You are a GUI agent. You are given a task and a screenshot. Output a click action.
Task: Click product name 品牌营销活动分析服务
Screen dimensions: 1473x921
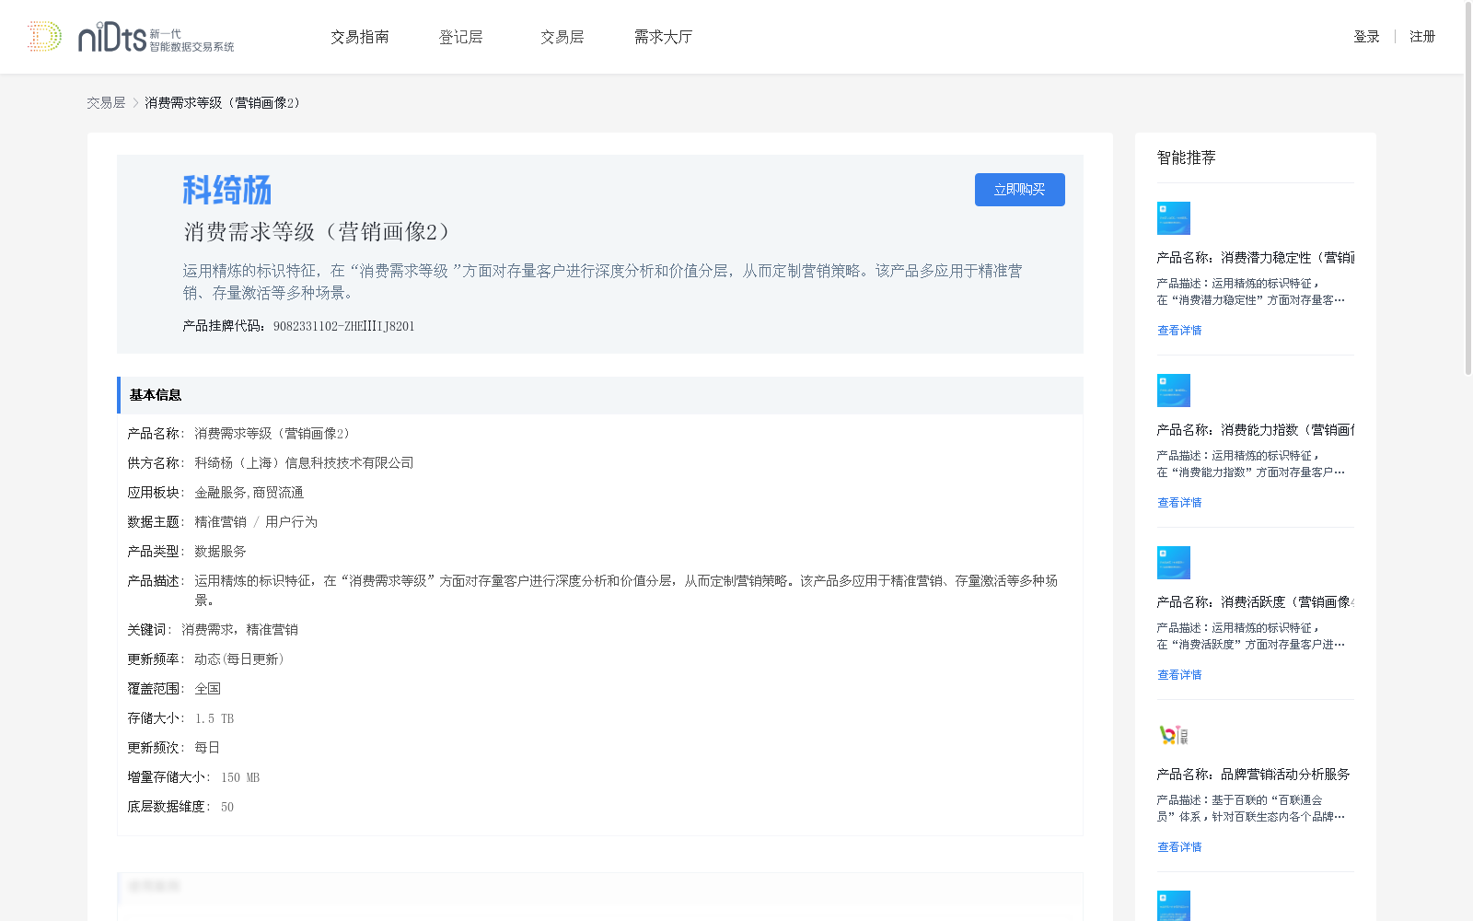(1254, 775)
